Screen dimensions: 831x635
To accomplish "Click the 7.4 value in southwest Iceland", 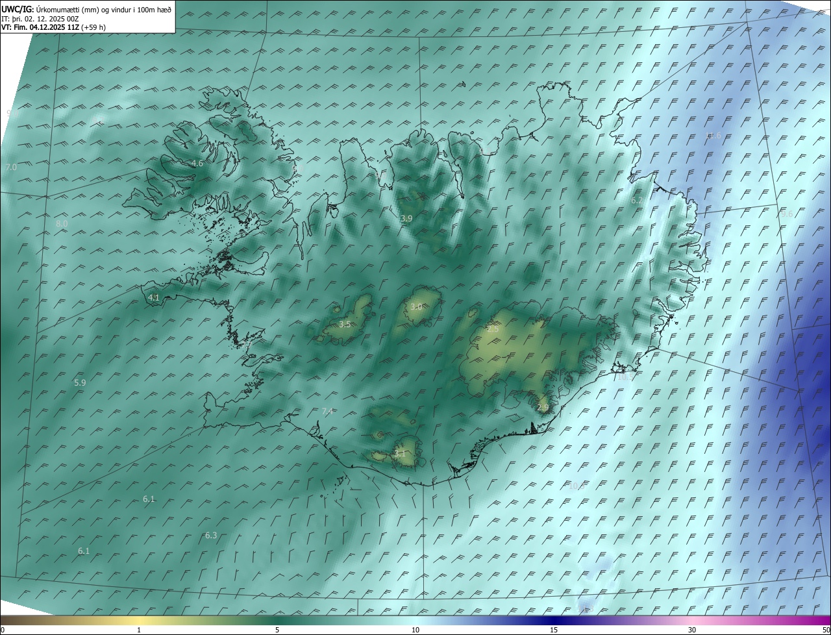I will coord(327,412).
